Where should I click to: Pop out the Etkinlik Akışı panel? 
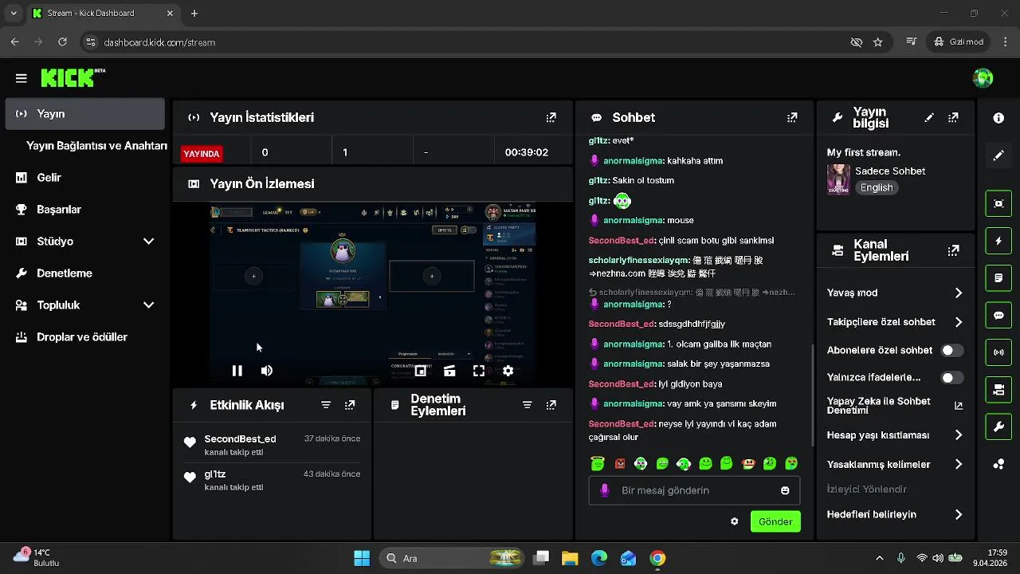[x=350, y=405]
